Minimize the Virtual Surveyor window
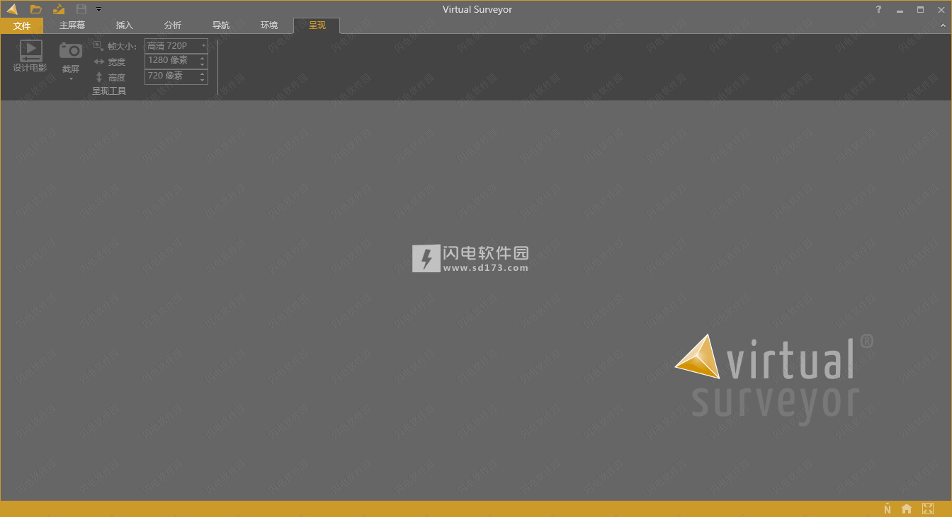Screen dimensions: 952x517 coord(900,10)
